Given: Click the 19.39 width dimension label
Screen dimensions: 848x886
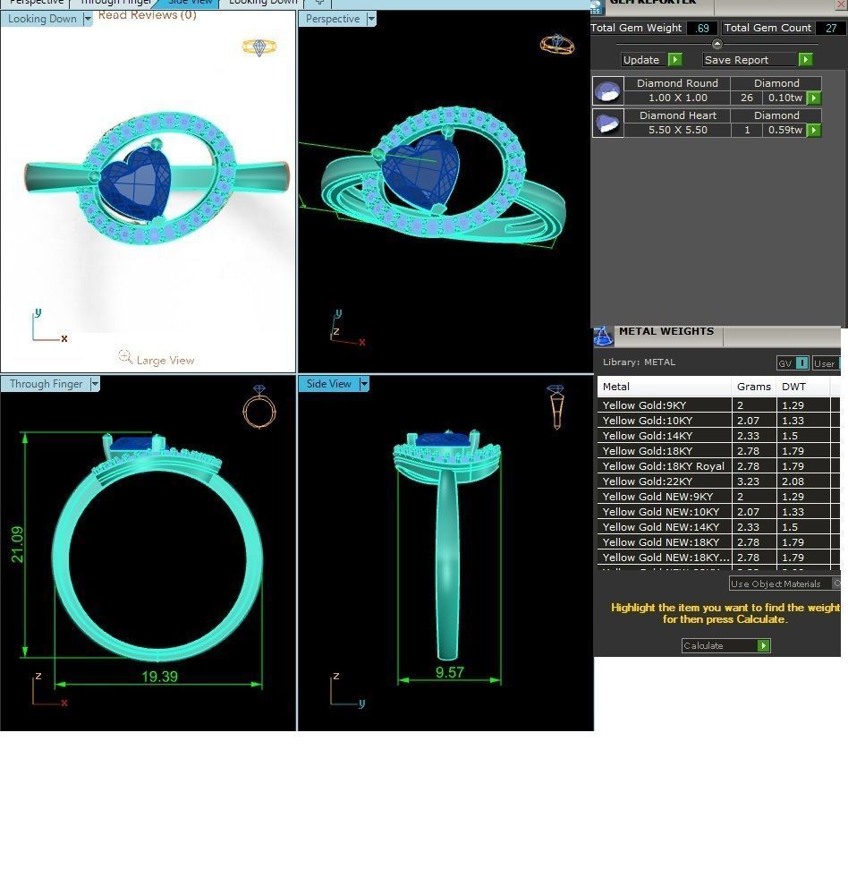Looking at the screenshot, I should tap(159, 677).
